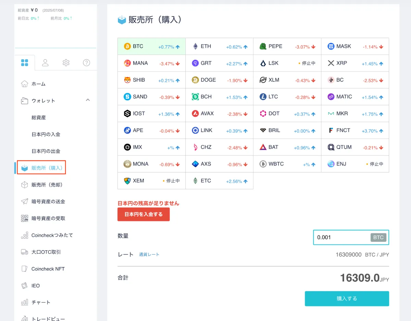Click the 日本円を入金する button

[x=144, y=215]
